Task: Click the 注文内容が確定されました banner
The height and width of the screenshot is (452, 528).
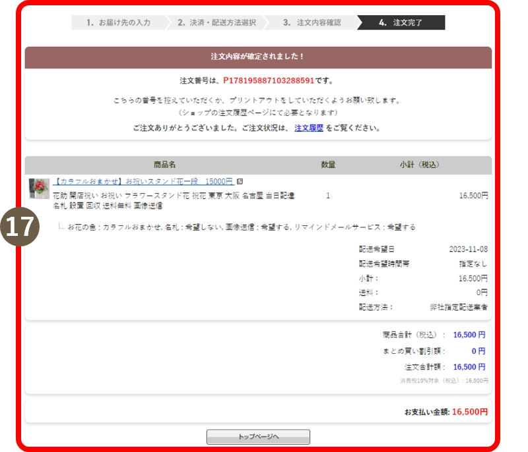Action: 258,57
